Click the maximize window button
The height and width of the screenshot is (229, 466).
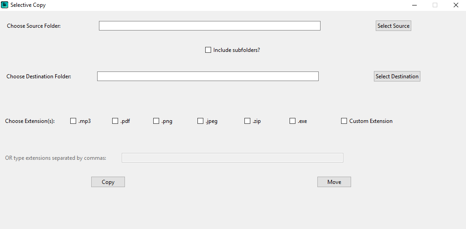coord(435,5)
